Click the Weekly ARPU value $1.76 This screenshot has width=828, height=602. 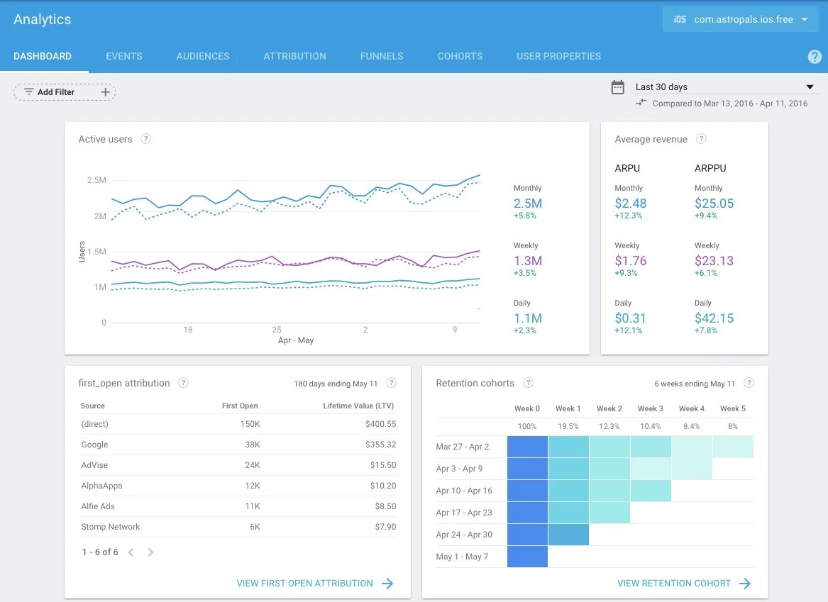point(631,261)
